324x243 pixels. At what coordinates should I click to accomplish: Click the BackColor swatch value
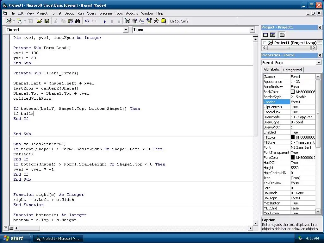(293, 92)
